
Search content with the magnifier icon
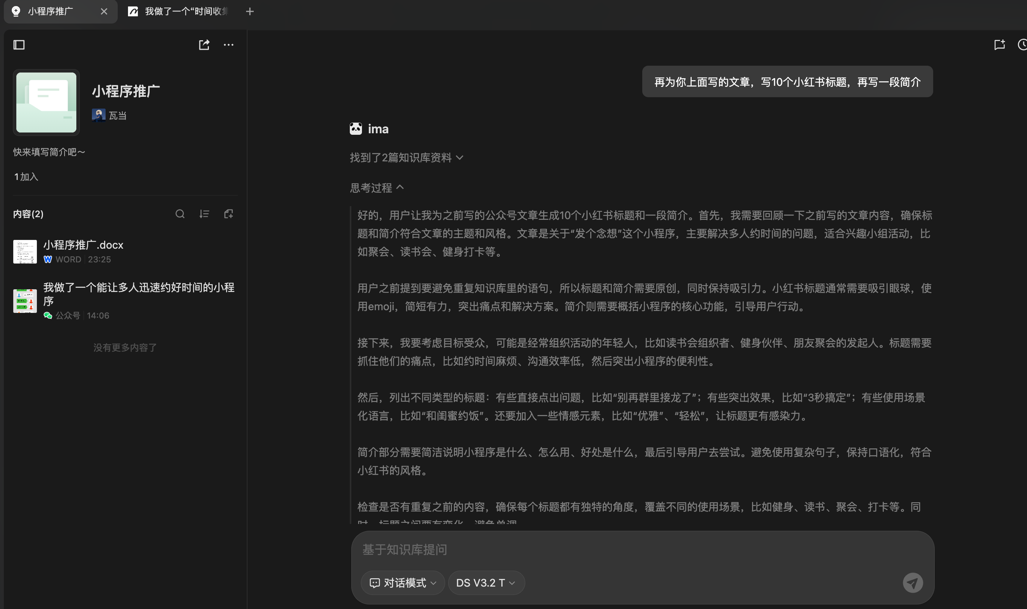click(x=180, y=214)
